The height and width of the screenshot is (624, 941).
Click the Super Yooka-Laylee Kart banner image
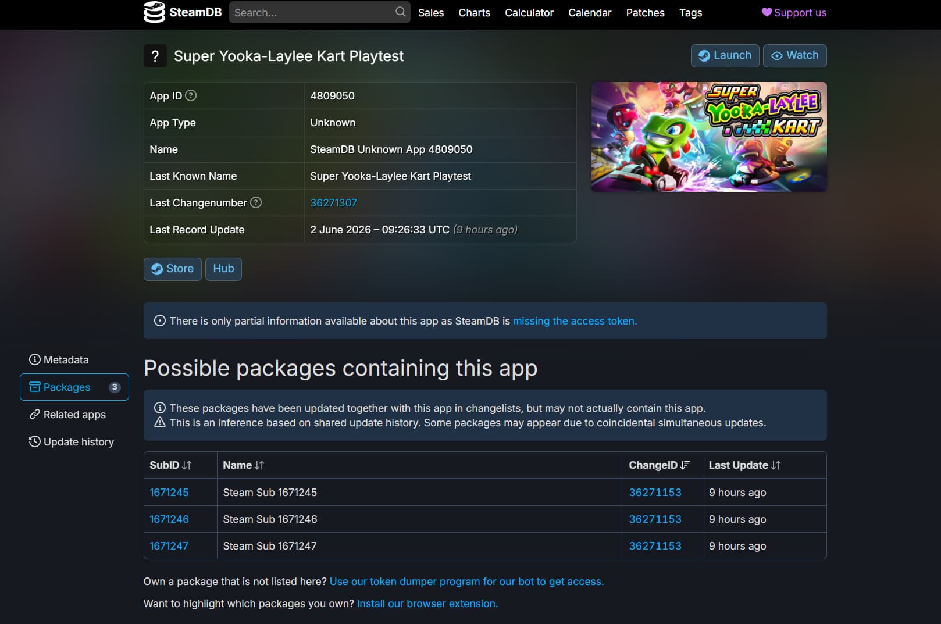click(709, 137)
